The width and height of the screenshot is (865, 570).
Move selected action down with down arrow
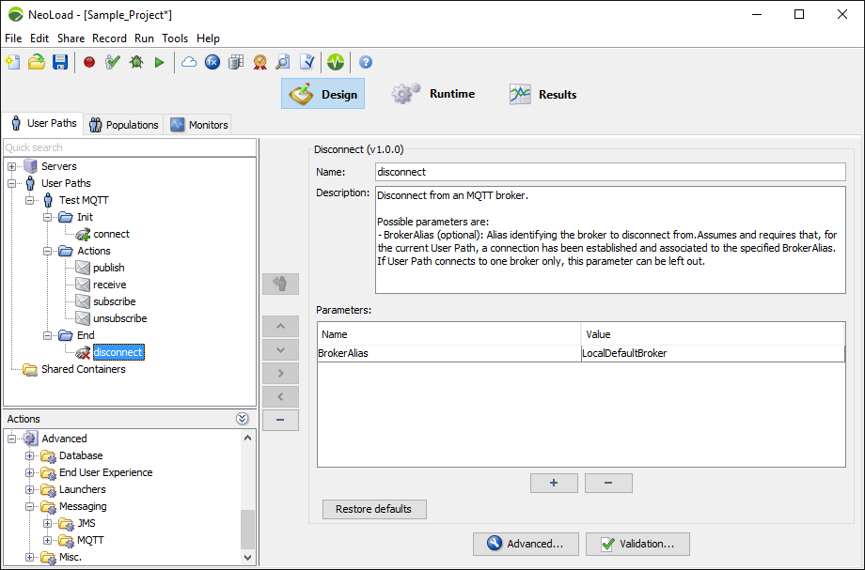[280, 349]
